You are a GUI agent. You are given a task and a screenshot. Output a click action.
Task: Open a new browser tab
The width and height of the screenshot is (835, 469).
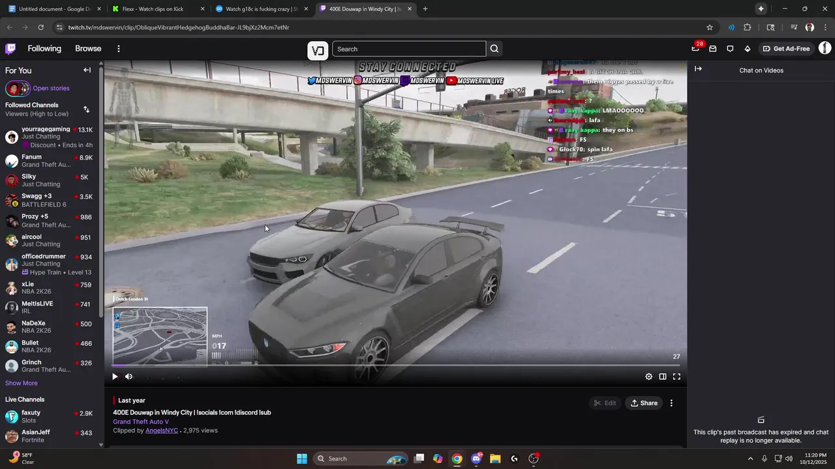click(425, 9)
